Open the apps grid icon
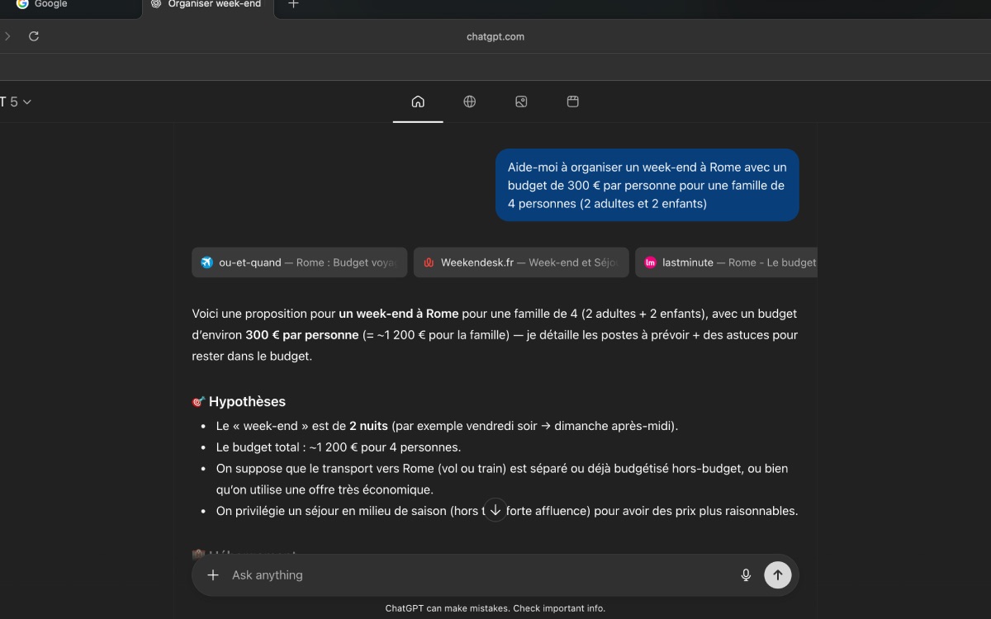This screenshot has height=619, width=991. (x=572, y=102)
